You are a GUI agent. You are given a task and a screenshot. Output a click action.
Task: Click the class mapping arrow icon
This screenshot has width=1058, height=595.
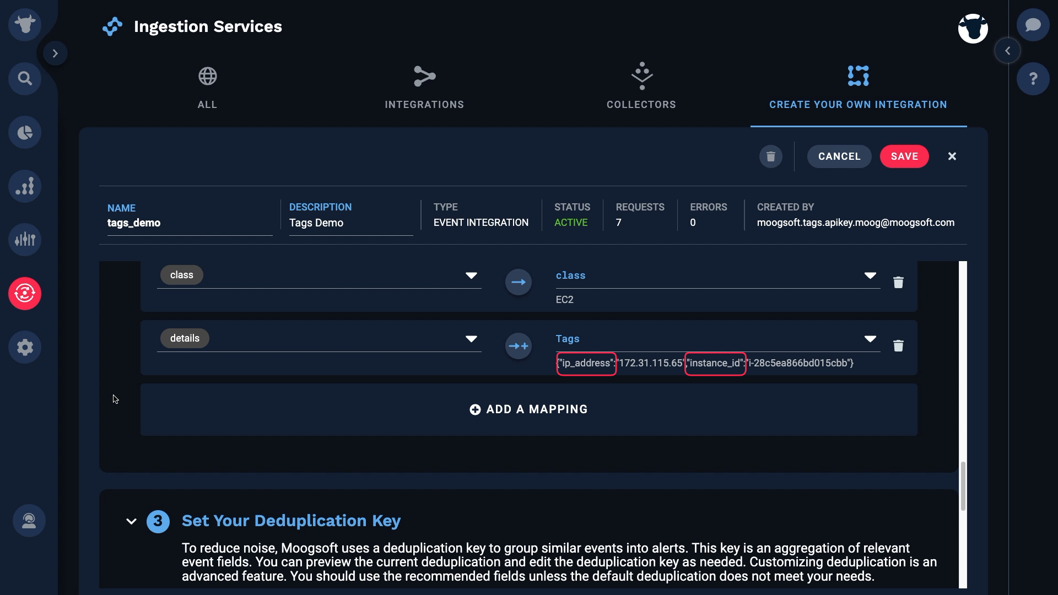(x=519, y=282)
